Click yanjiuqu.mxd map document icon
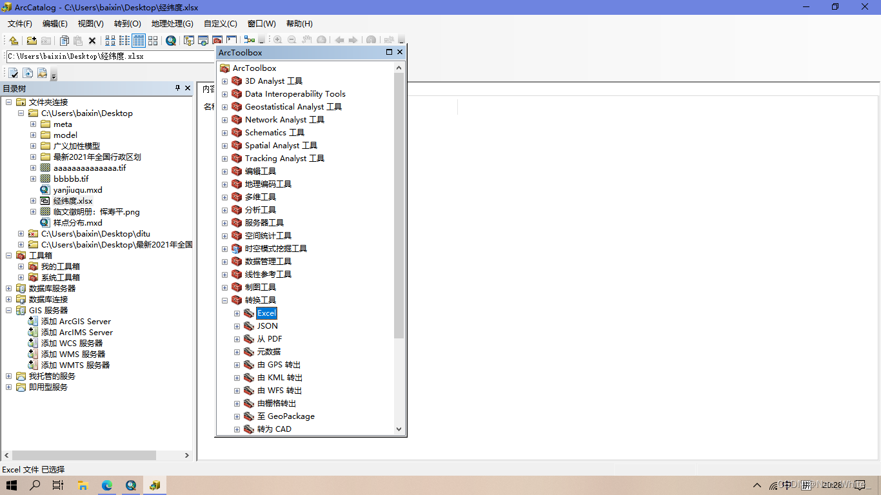Screen dimensions: 881x495 [x=45, y=190]
